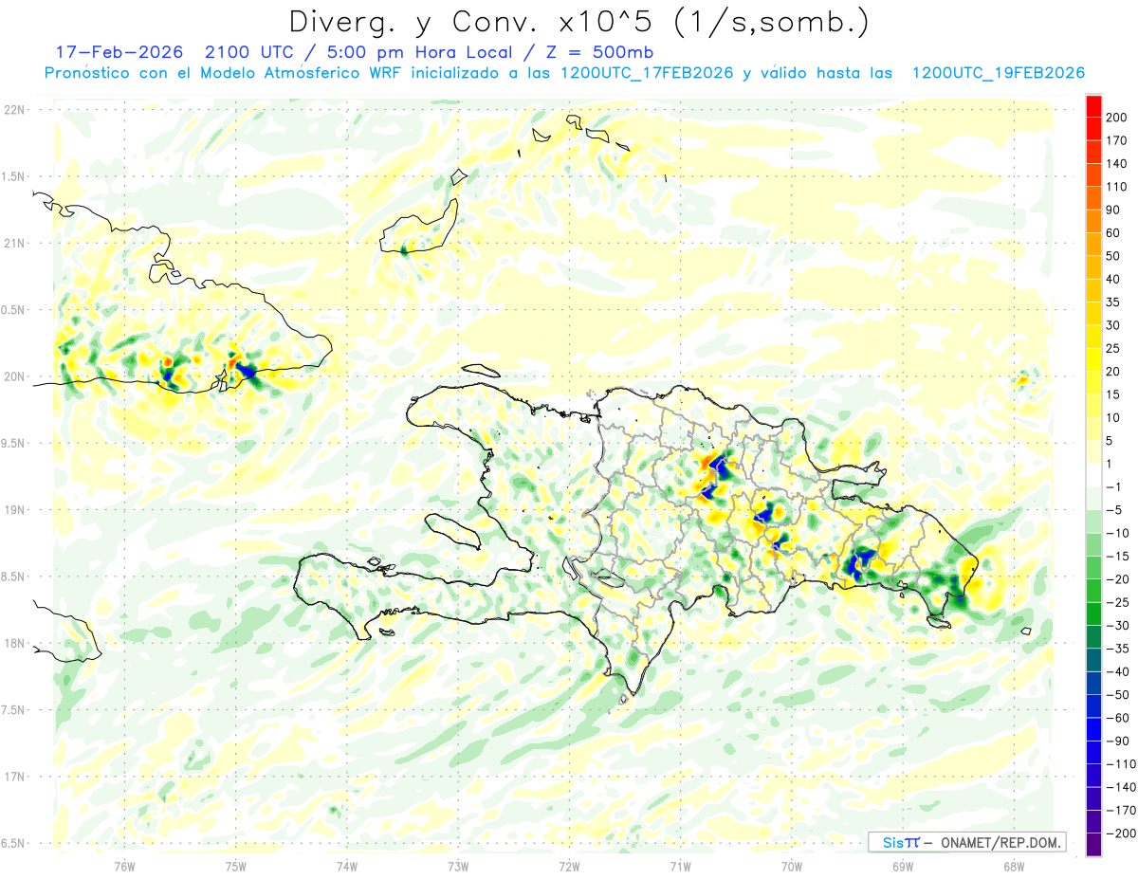Image resolution: width=1138 pixels, height=879 pixels.
Task: Click the '0.5N' latitude label
Action: (x=14, y=310)
